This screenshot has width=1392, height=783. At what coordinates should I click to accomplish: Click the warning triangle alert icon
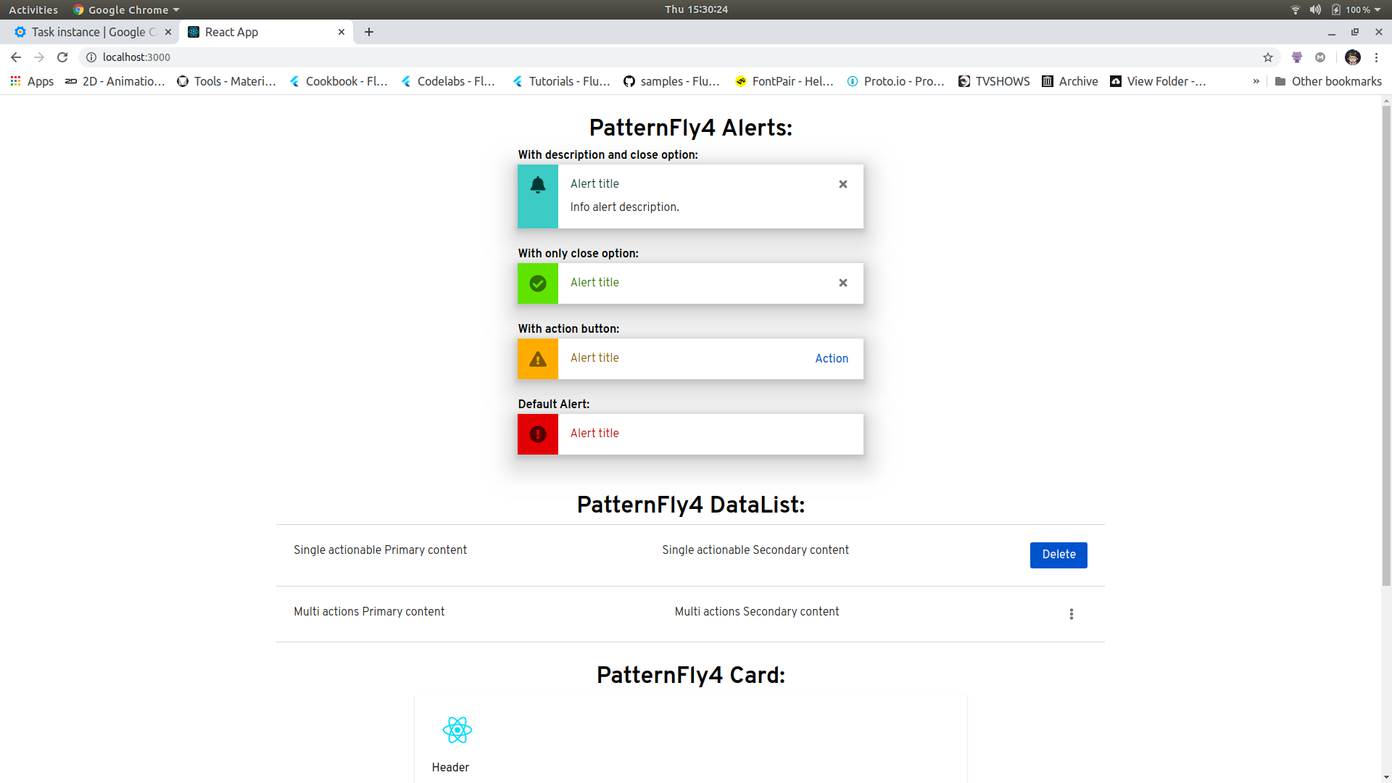point(537,359)
